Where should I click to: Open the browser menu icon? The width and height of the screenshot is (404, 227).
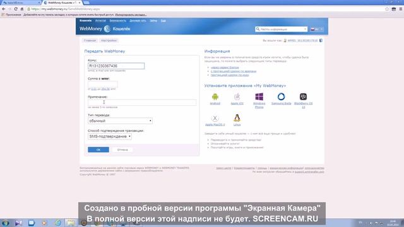point(401,9)
